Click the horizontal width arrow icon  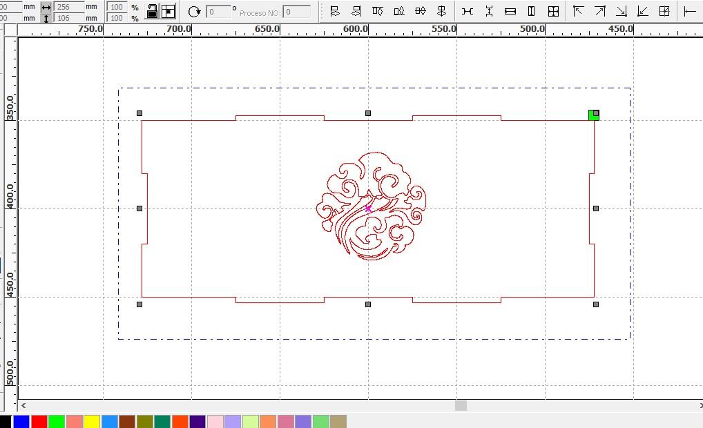click(x=46, y=7)
